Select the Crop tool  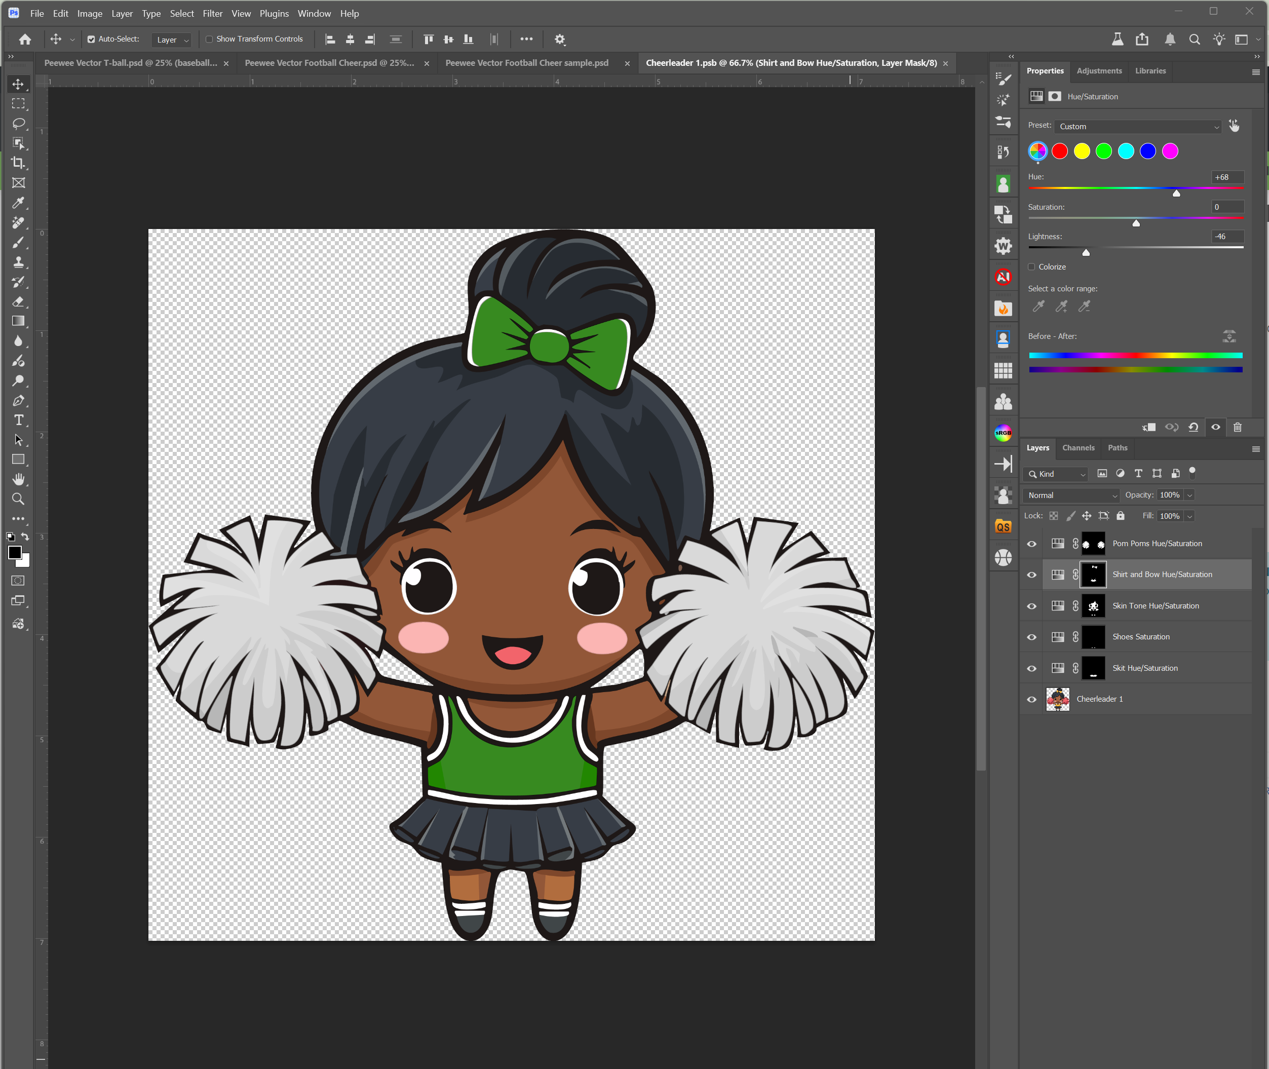pyautogui.click(x=18, y=163)
